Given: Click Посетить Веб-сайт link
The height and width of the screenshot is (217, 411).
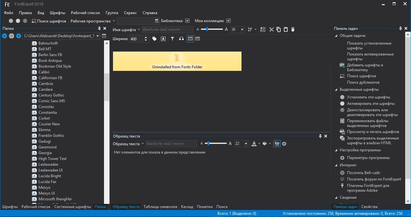Looking at the screenshot, I should coord(363,173).
